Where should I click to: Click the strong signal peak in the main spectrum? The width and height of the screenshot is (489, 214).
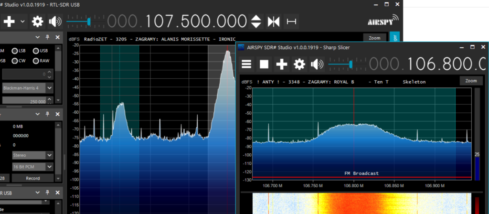point(228,52)
